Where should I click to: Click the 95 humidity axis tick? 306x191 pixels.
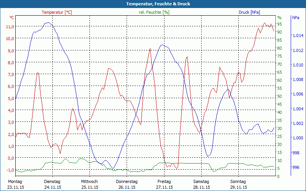click(x=280, y=24)
